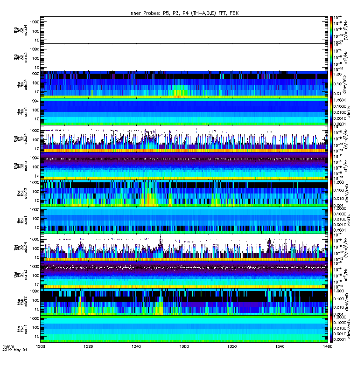The image size is (350, 373).
Task: Click the '2019 May 04' date label
Action: (x=15, y=350)
